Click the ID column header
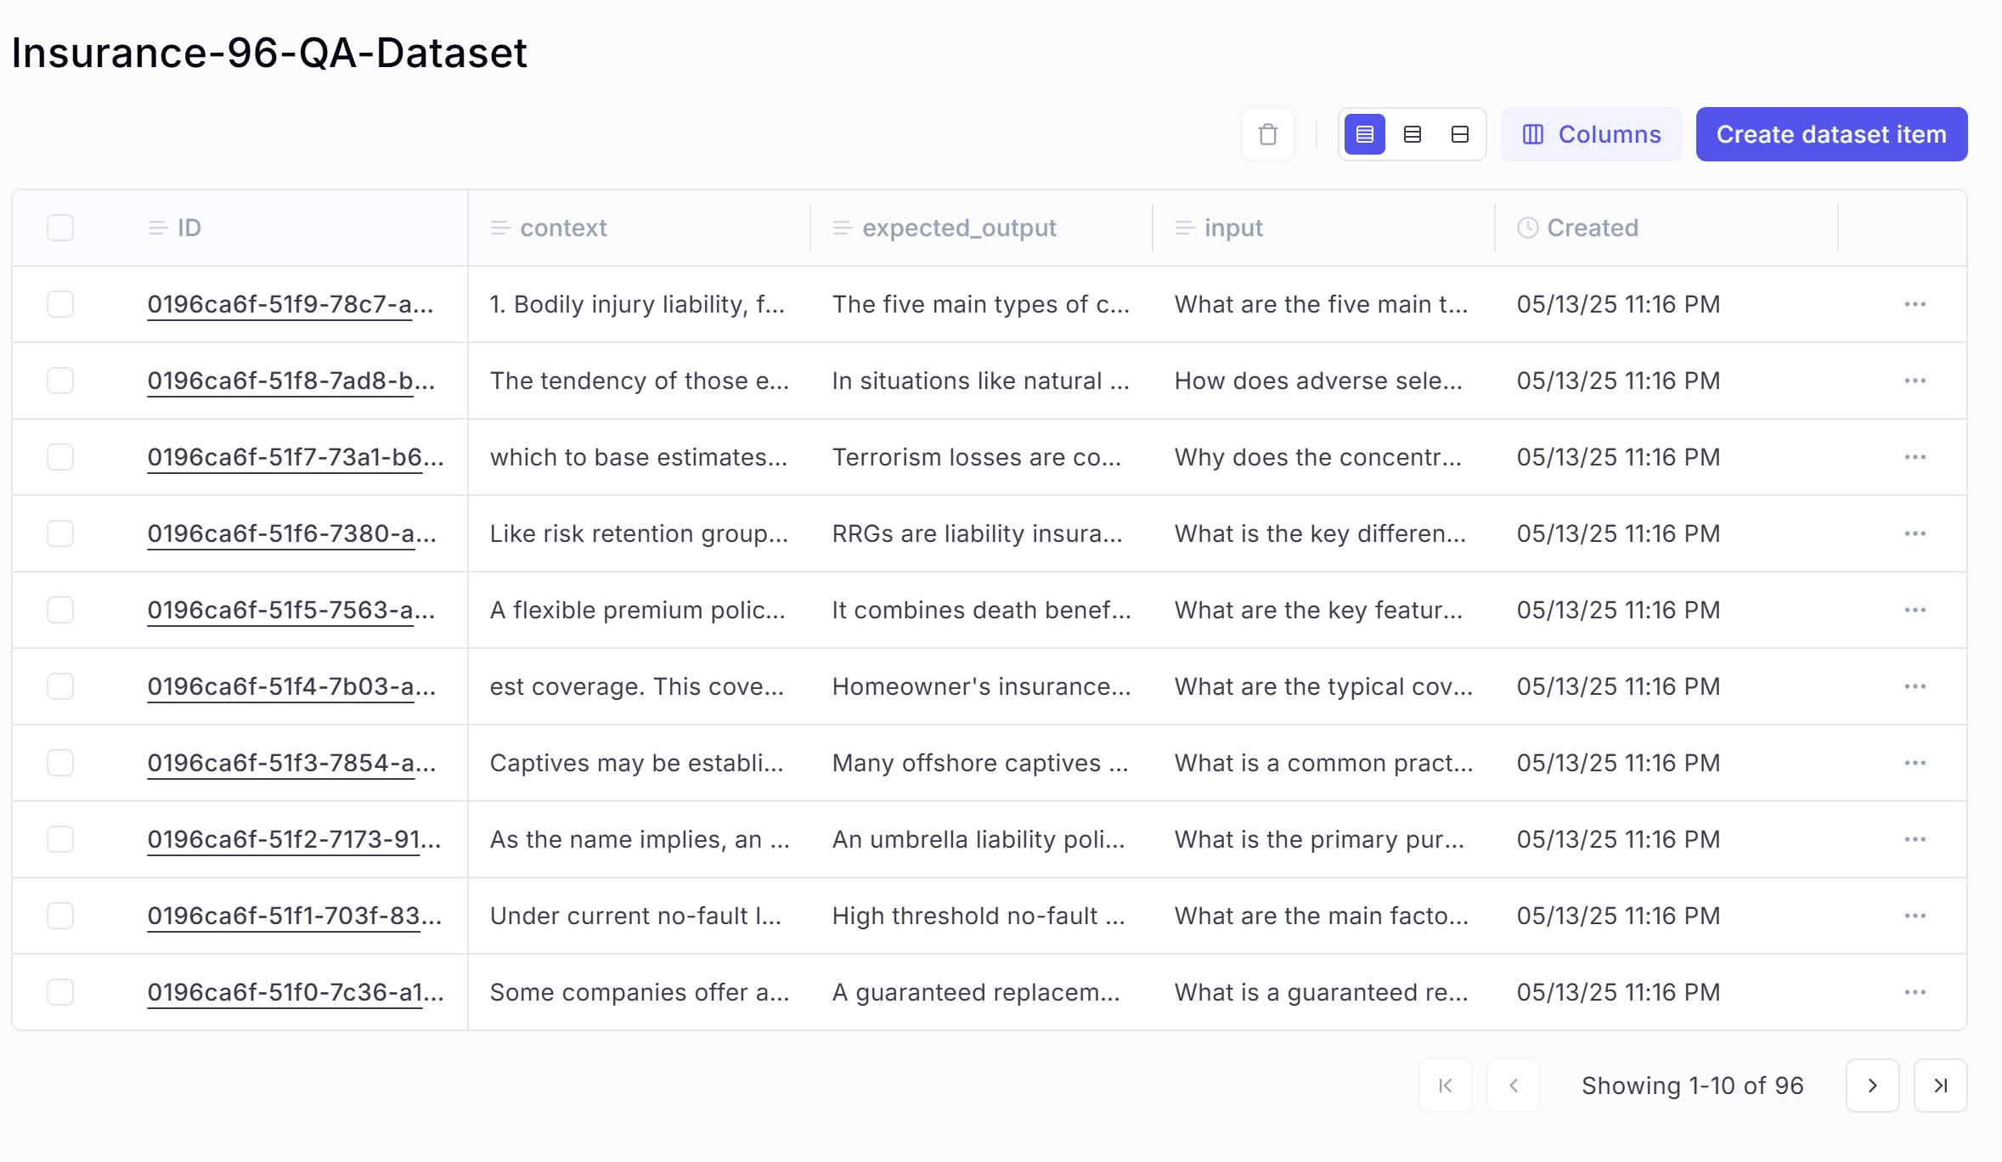 tap(174, 228)
